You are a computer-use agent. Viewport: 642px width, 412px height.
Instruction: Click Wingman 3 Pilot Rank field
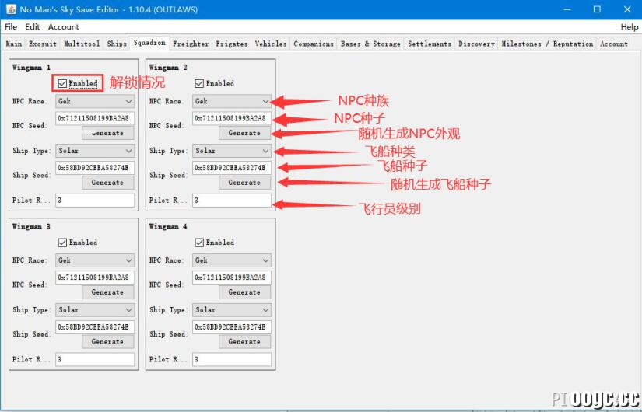[x=95, y=360]
